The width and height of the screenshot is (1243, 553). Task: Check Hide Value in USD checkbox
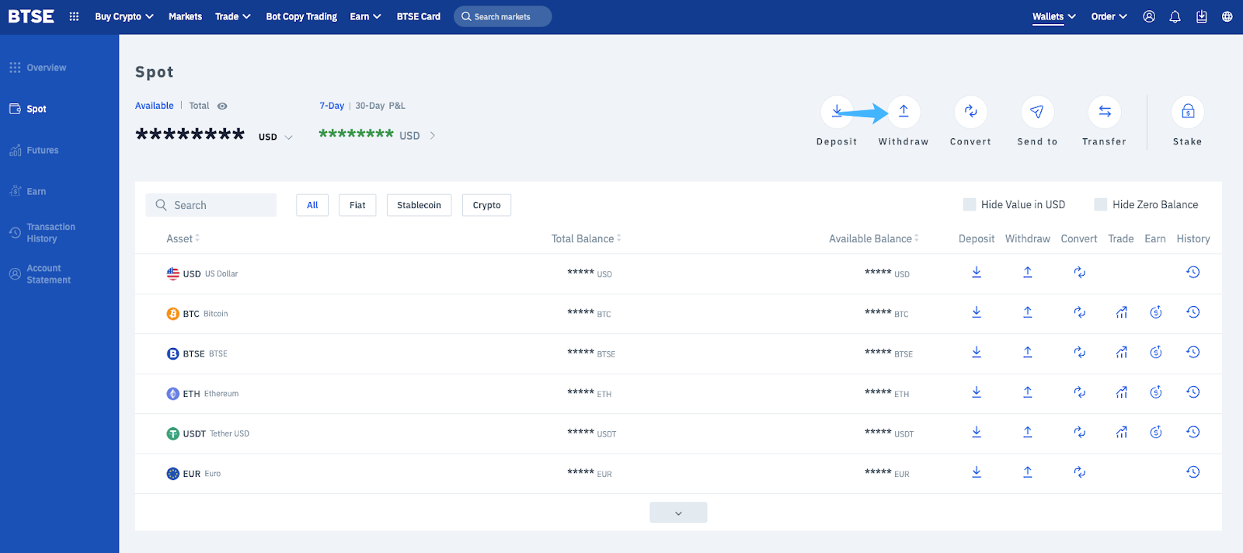click(970, 204)
